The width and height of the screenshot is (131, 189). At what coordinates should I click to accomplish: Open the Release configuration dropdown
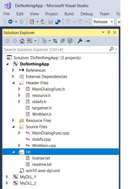point(103,22)
